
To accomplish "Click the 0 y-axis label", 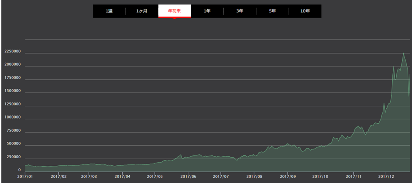I will click(19, 170).
